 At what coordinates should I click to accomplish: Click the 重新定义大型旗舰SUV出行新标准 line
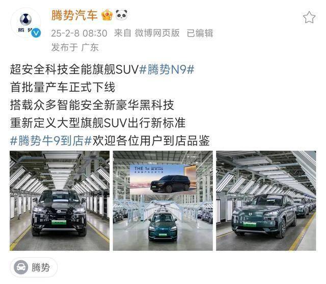[98, 123]
